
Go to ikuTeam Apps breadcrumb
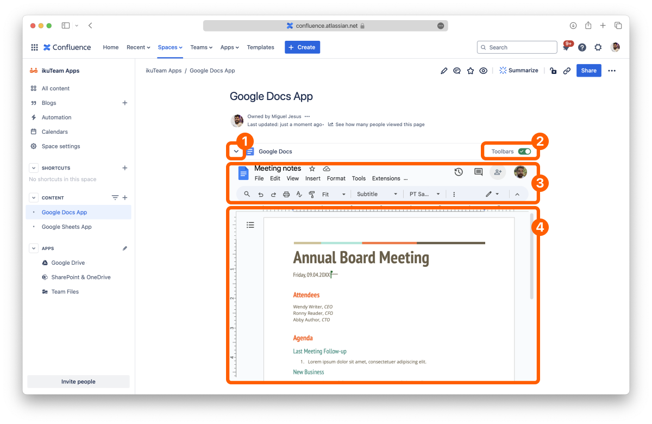click(164, 71)
